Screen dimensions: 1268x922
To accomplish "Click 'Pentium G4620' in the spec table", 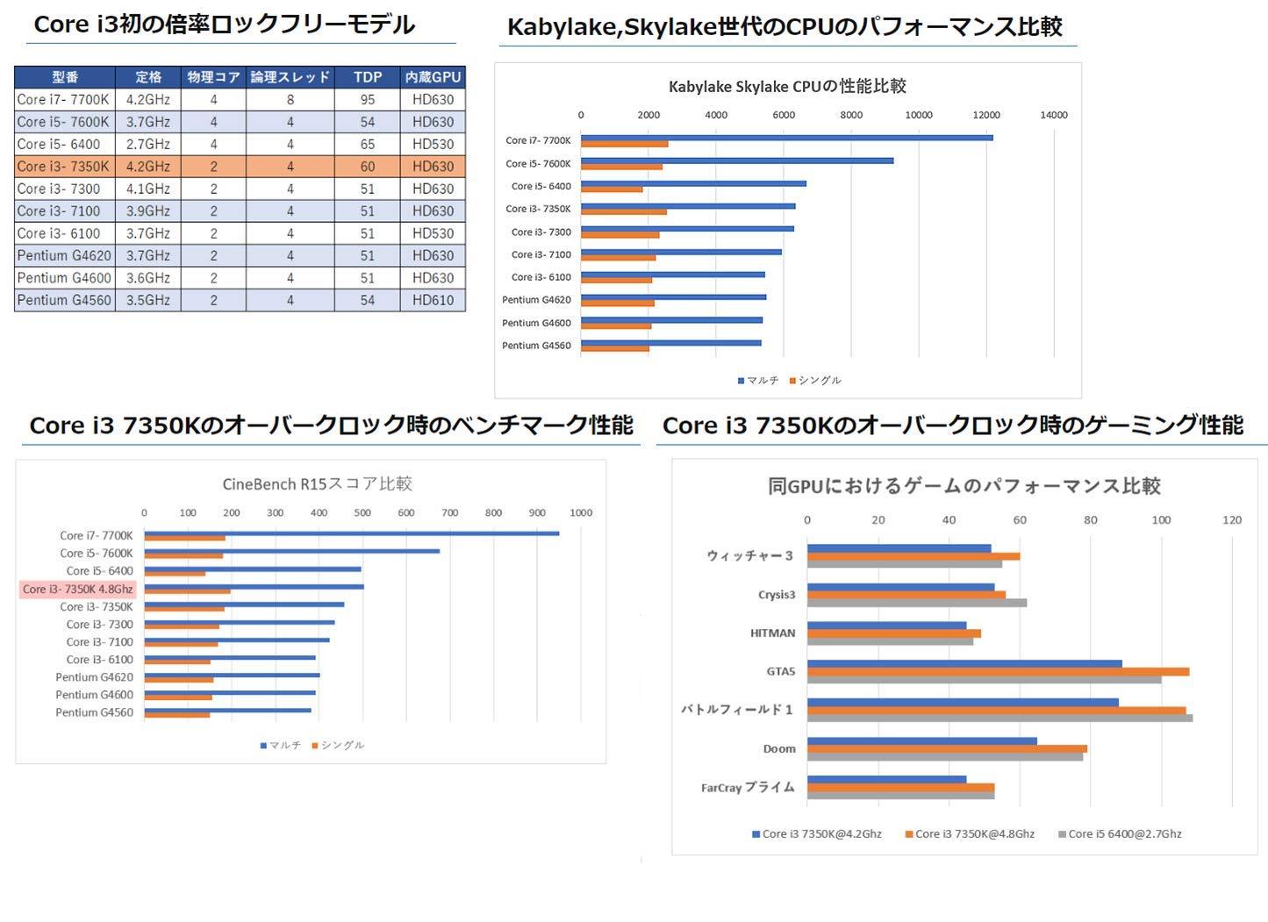I will [x=64, y=255].
